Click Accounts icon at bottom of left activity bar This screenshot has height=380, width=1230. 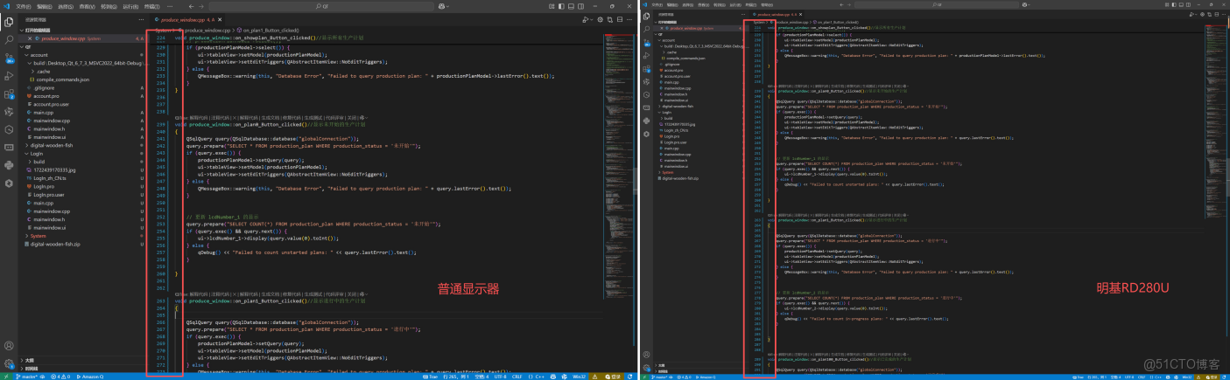coord(9,346)
